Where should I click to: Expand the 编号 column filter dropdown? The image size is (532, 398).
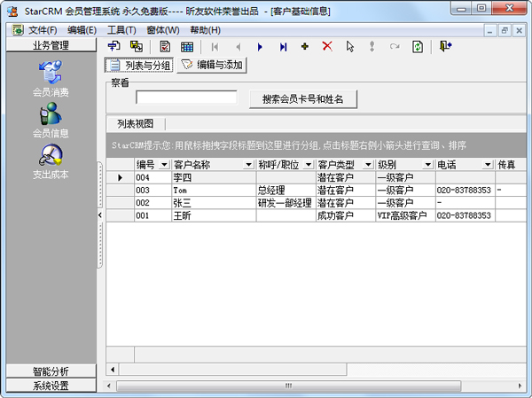164,165
